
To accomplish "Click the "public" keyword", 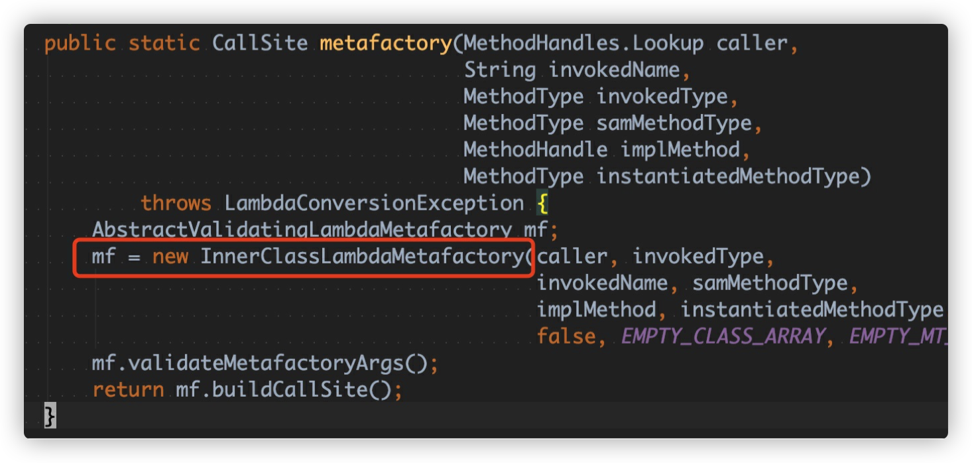I will [x=80, y=44].
